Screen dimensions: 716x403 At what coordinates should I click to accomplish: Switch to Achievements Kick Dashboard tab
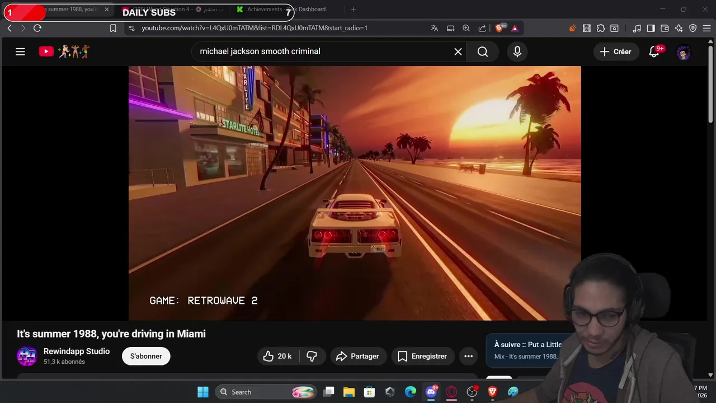click(x=285, y=10)
